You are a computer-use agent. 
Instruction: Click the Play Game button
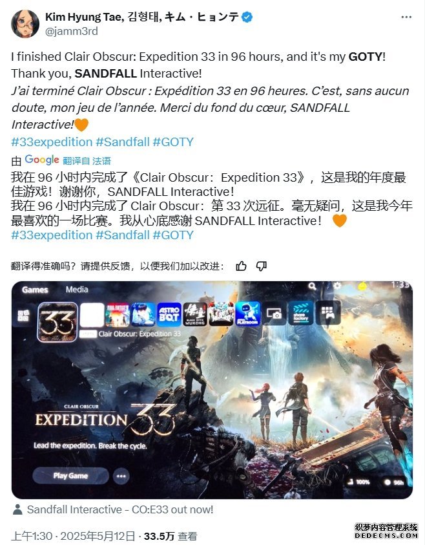(70, 475)
